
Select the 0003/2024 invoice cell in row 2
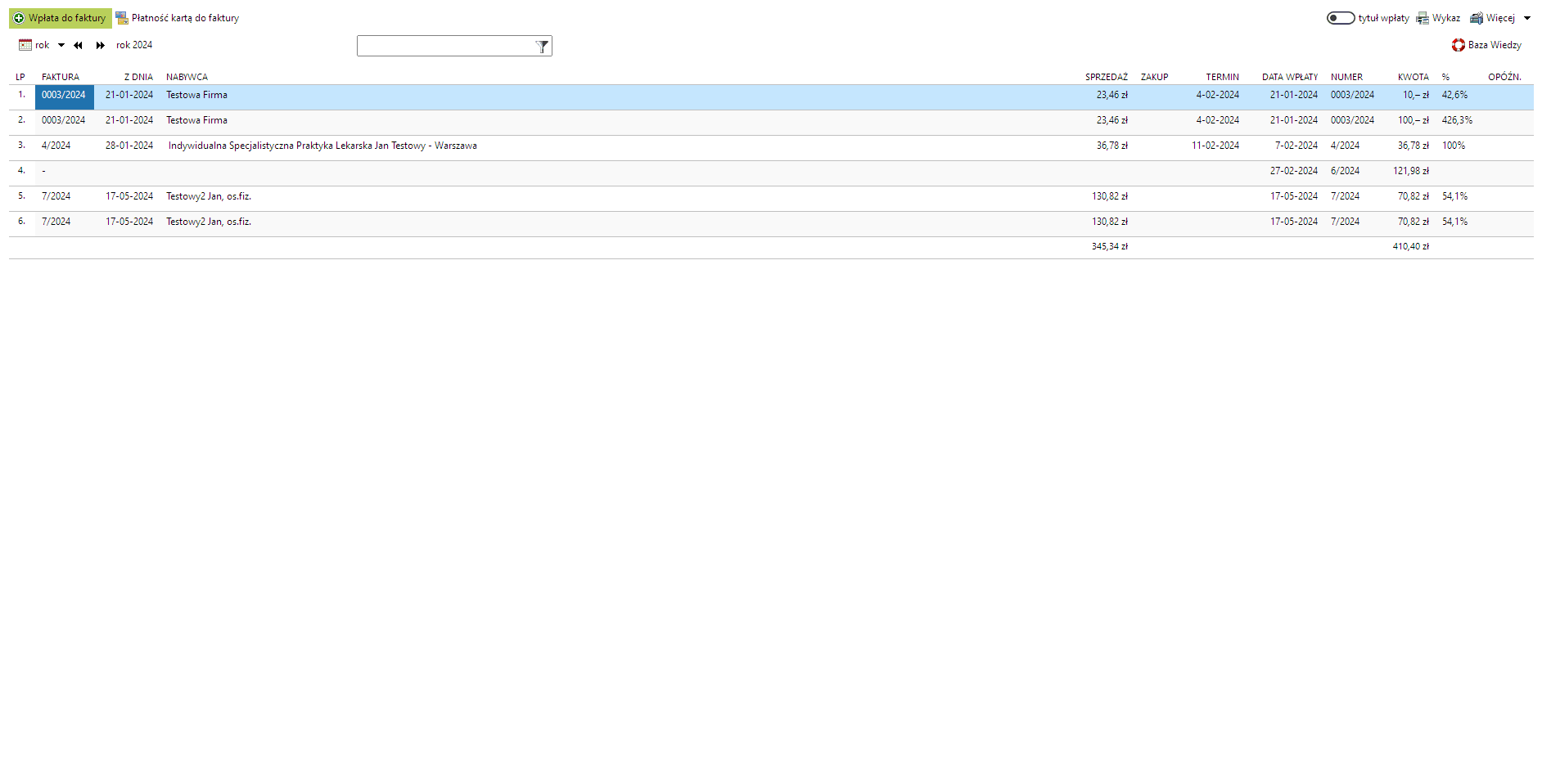point(63,120)
